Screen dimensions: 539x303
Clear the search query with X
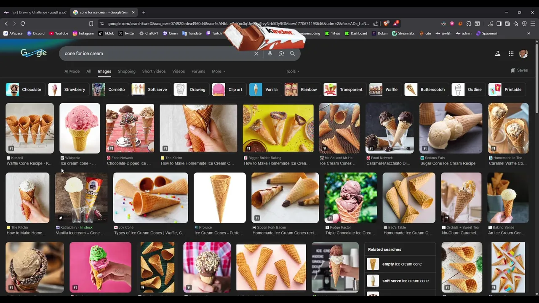point(256,53)
